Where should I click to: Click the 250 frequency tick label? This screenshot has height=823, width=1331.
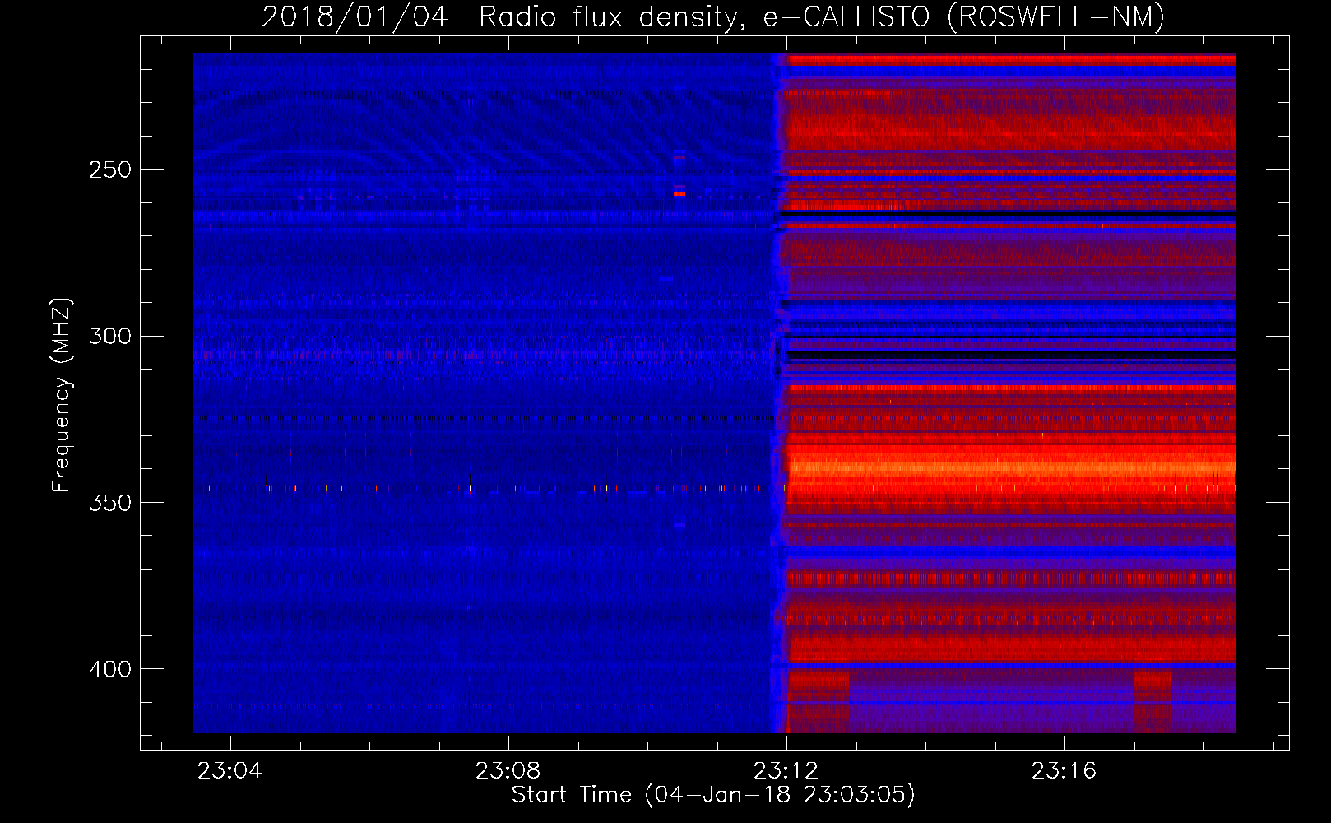110,170
